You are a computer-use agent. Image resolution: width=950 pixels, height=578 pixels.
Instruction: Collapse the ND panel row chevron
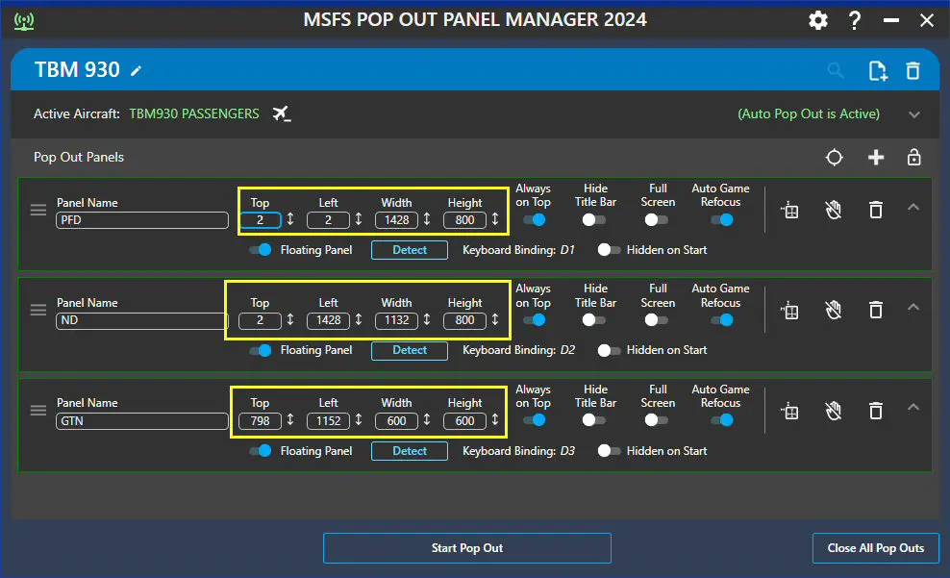[x=913, y=307]
